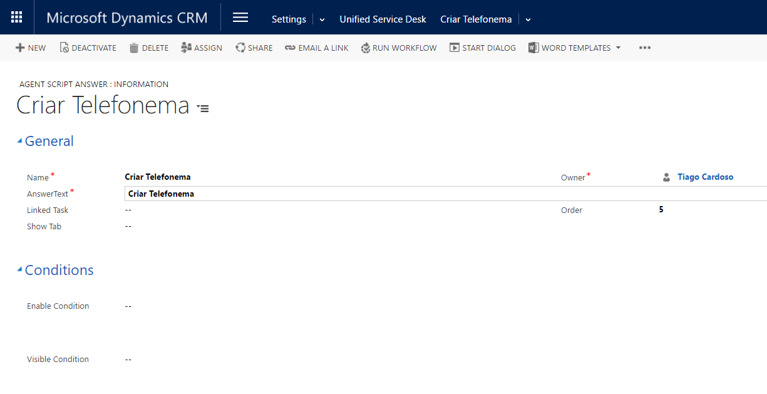
Task: Click the Assign people icon
Action: click(x=186, y=48)
